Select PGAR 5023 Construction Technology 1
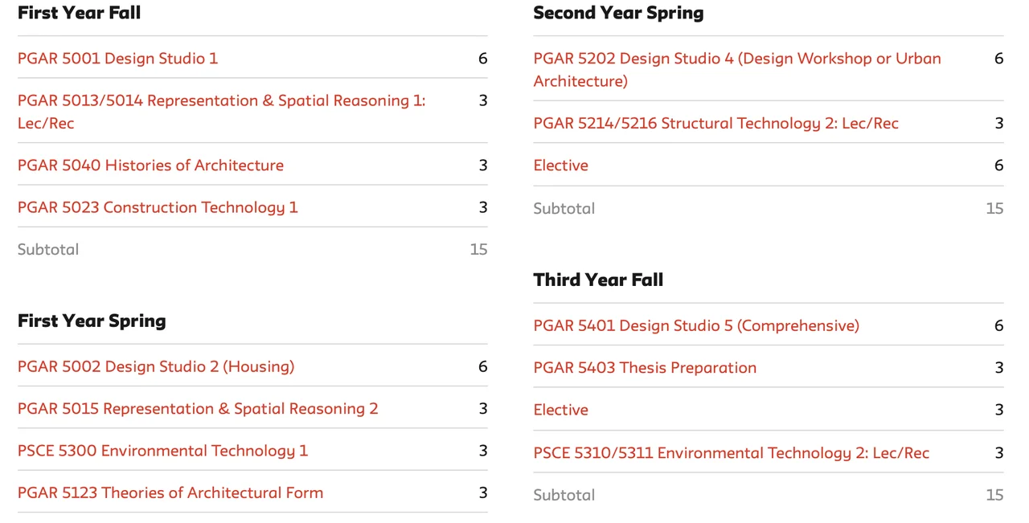The width and height of the screenshot is (1029, 523). (158, 207)
